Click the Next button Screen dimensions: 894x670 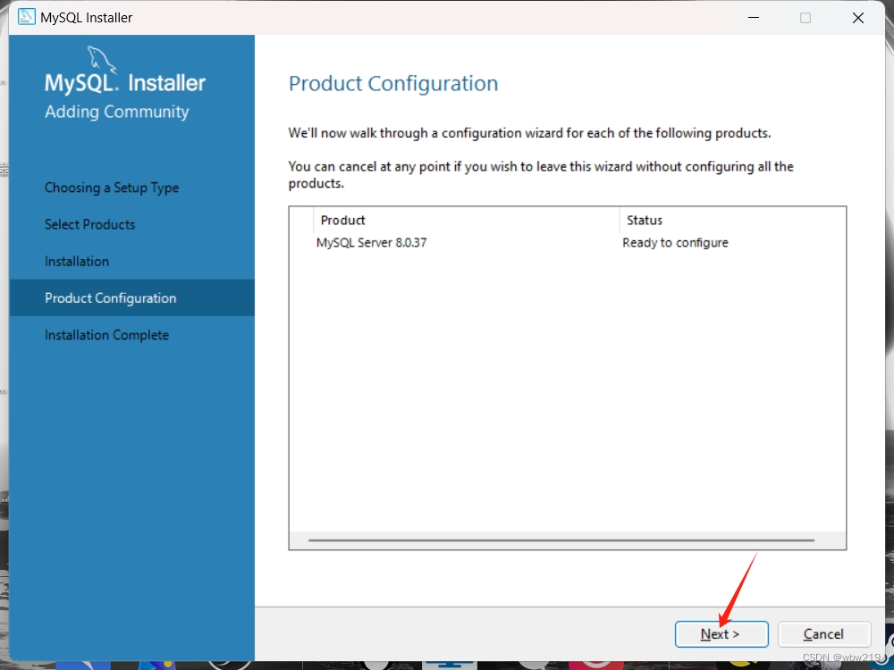721,633
